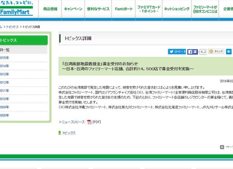Open the 2014年 topics list

(4, 66)
